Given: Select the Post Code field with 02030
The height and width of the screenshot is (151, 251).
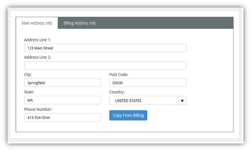Looking at the screenshot, I should click(148, 83).
